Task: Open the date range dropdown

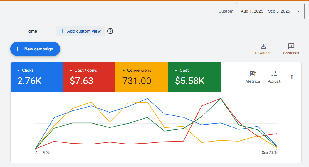Action: pyautogui.click(x=270, y=11)
